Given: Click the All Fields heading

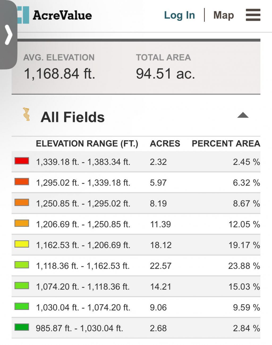Looking at the screenshot, I should point(73,117).
